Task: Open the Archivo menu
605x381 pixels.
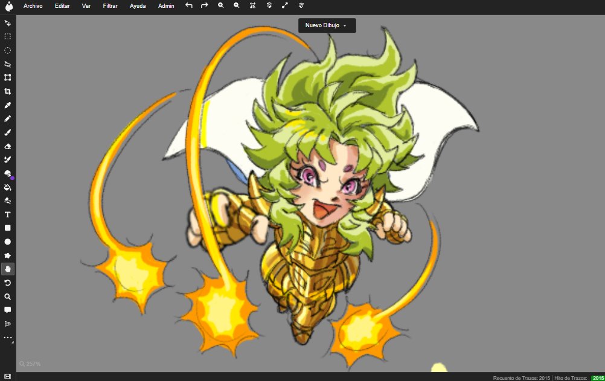Action: (33, 6)
